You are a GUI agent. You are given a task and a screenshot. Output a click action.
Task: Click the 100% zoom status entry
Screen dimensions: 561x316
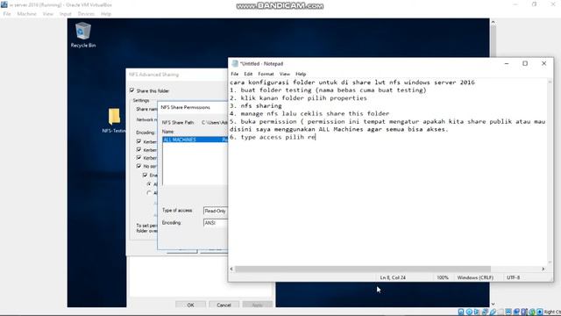point(443,277)
